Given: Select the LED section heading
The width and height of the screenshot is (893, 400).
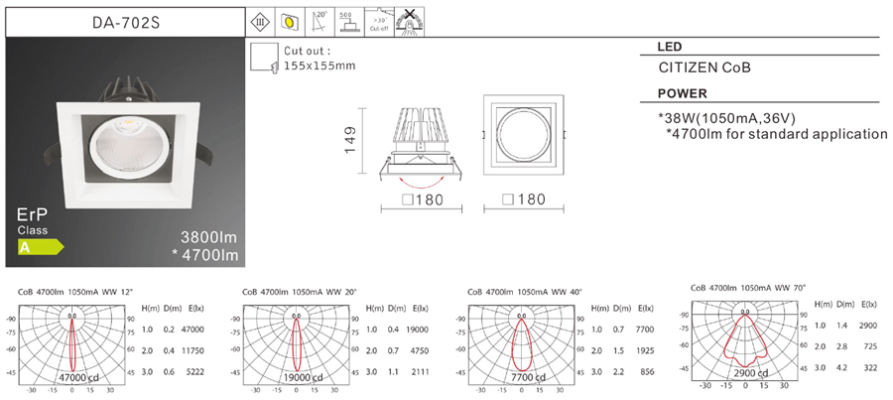Looking at the screenshot, I should (671, 47).
